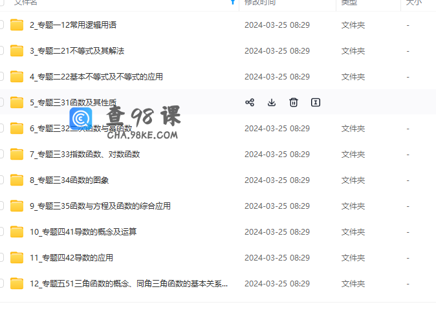Tick checkbox for 4_专题二22基本不等式及不等式的应用

coord(1,76)
